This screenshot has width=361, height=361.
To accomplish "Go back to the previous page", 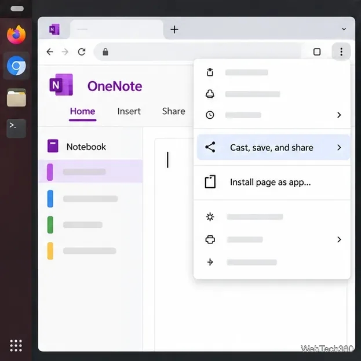I will click(x=50, y=52).
